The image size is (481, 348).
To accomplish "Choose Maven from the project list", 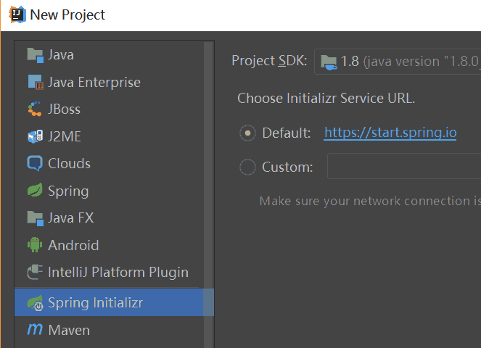I will point(69,330).
